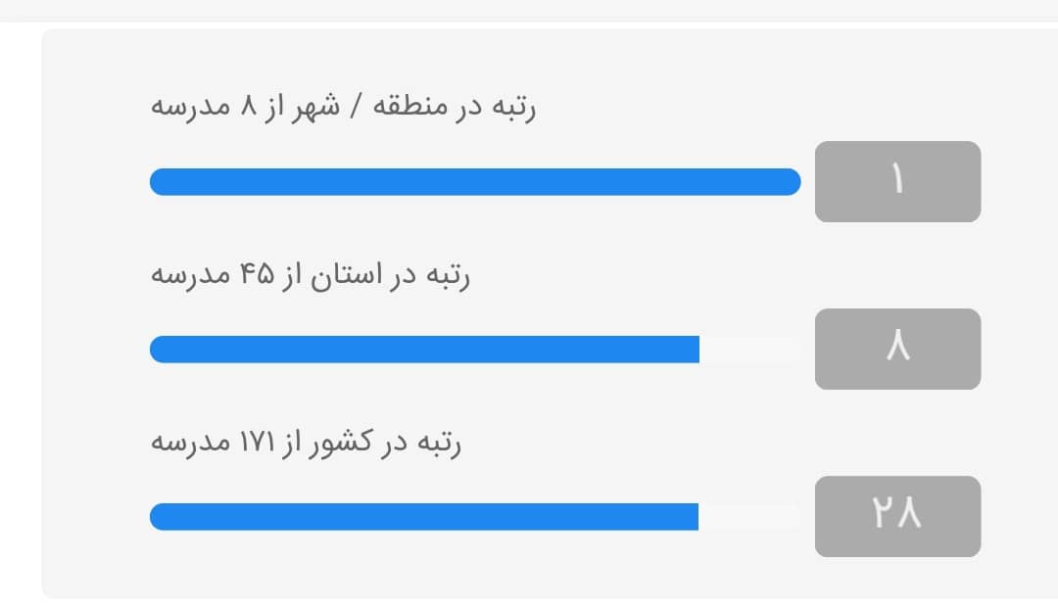Click the word "کشور" in the third label
This screenshot has width=1058, height=610.
point(342,443)
